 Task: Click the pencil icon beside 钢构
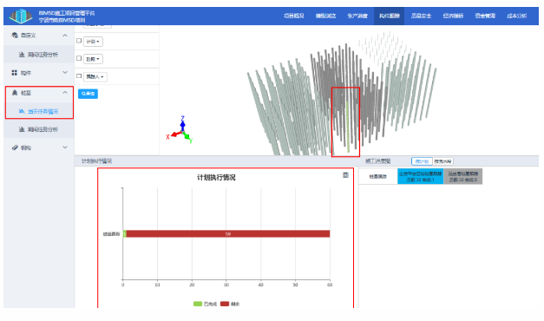coord(15,147)
